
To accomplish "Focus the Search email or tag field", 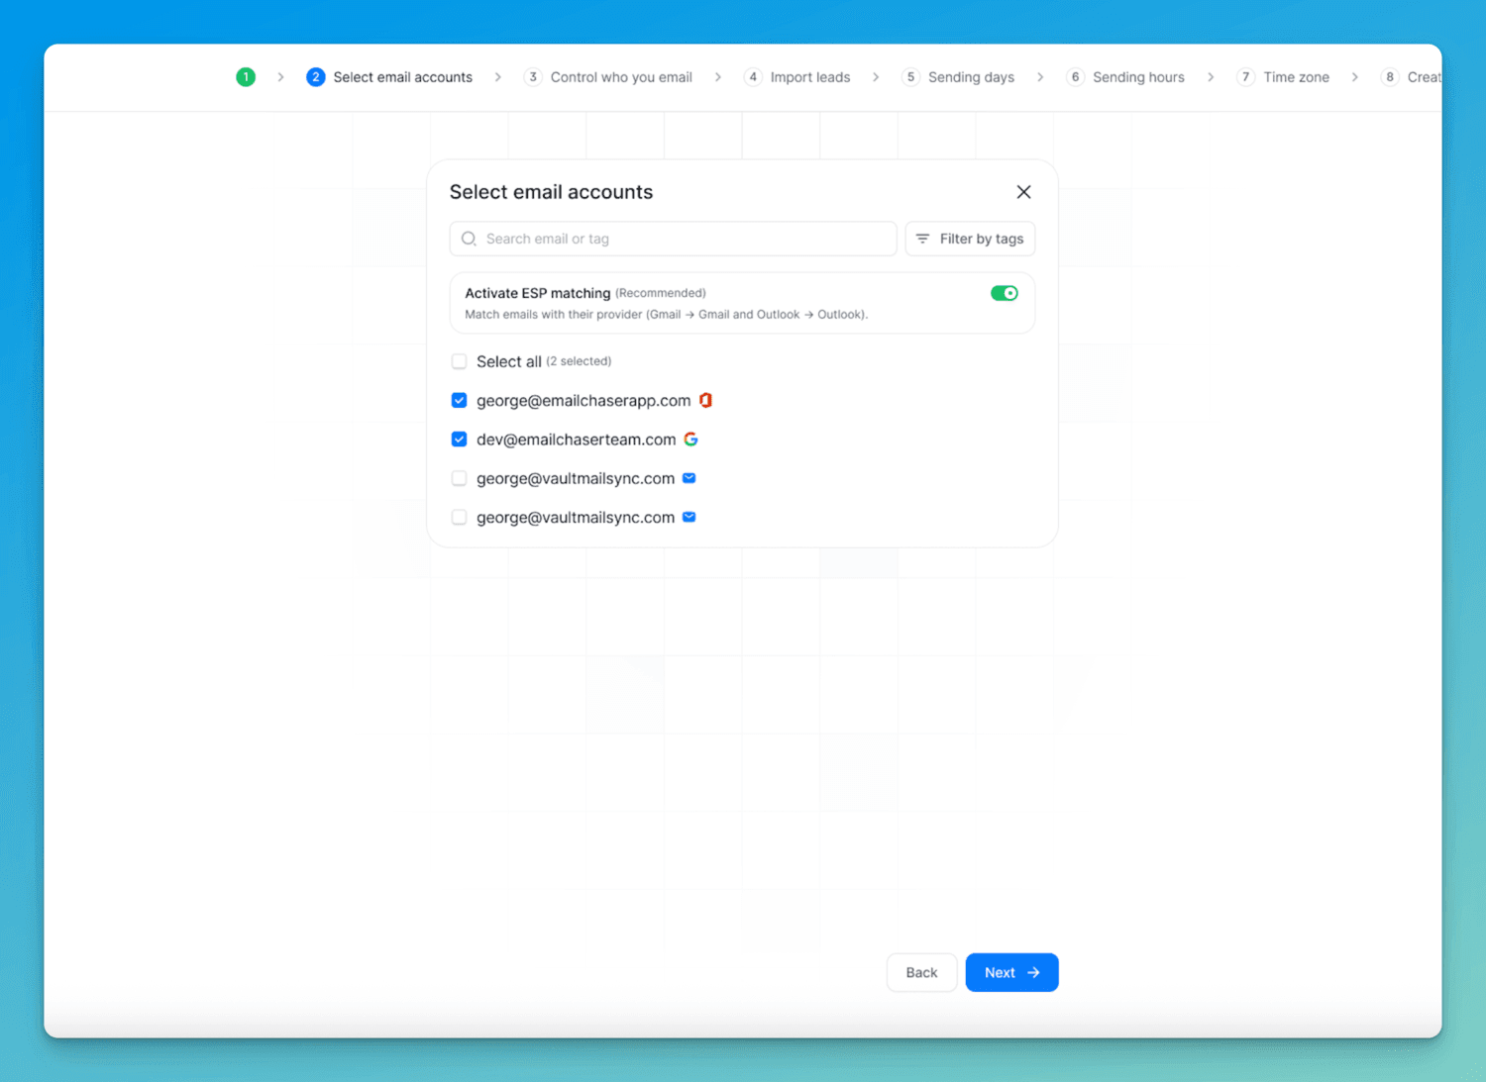I will click(x=684, y=239).
